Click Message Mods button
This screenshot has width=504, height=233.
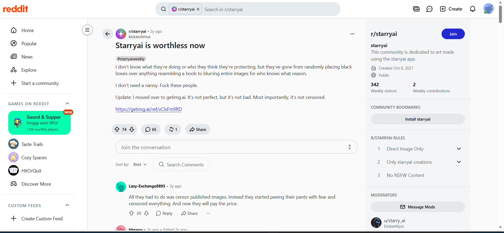point(418,207)
